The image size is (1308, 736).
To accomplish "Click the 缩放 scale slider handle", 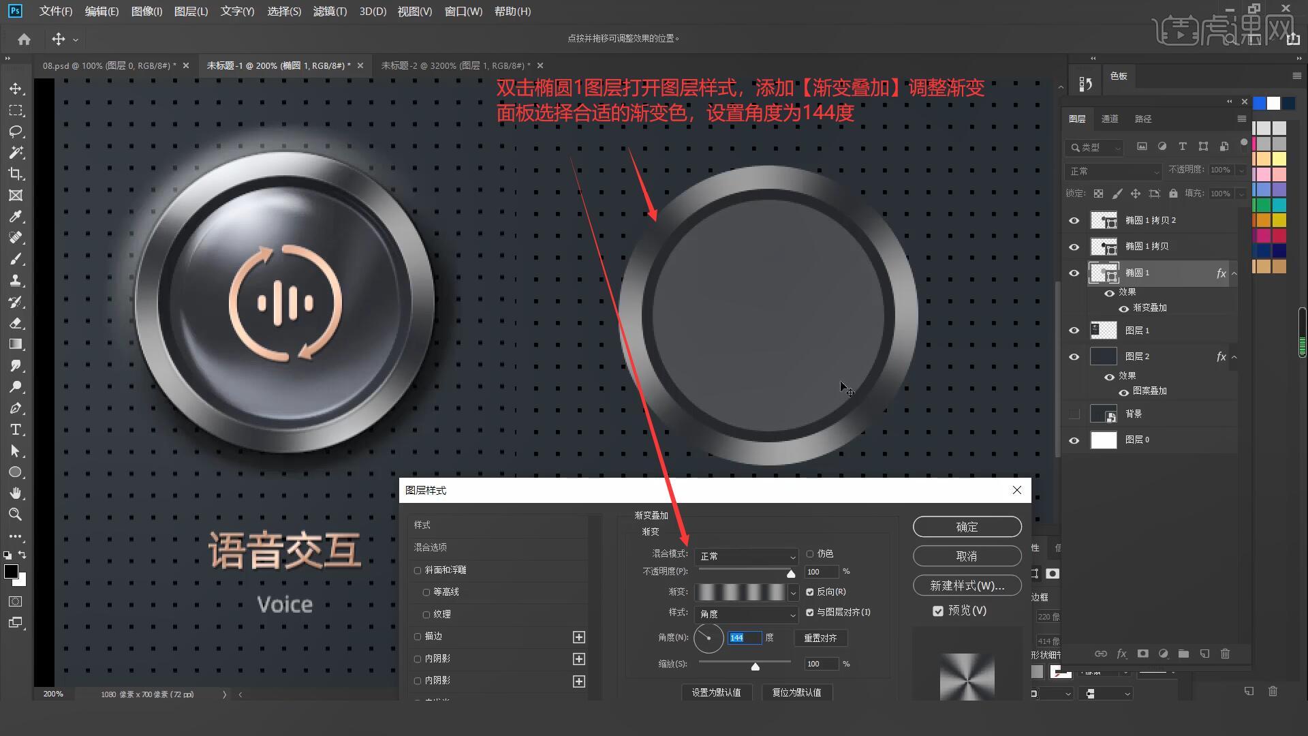I will tap(755, 666).
